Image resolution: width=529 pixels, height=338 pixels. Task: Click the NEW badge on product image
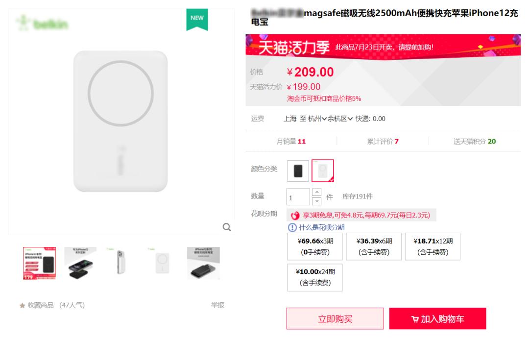[x=197, y=19]
